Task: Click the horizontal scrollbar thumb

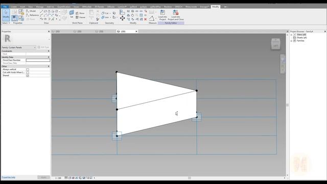Action: point(190,178)
